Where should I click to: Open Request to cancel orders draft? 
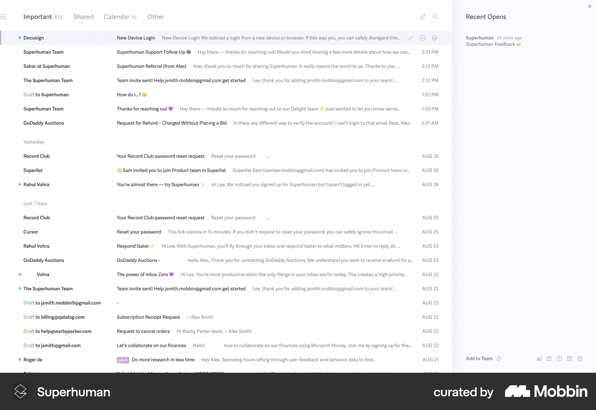(x=227, y=331)
